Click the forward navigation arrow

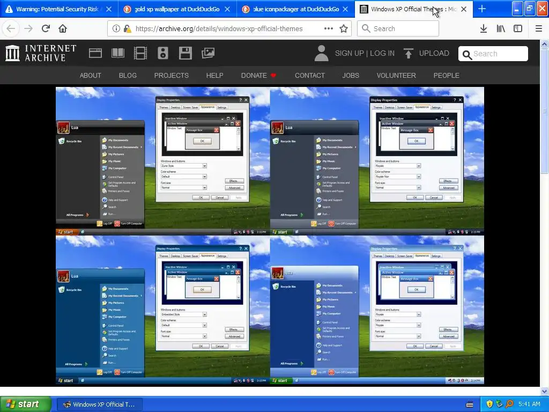tap(28, 28)
